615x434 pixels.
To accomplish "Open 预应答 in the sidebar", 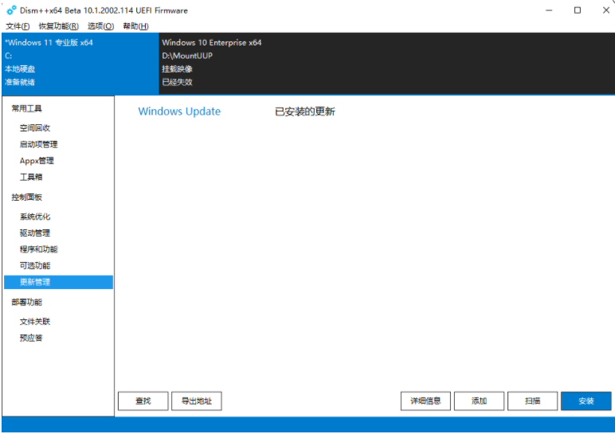I will (31, 338).
